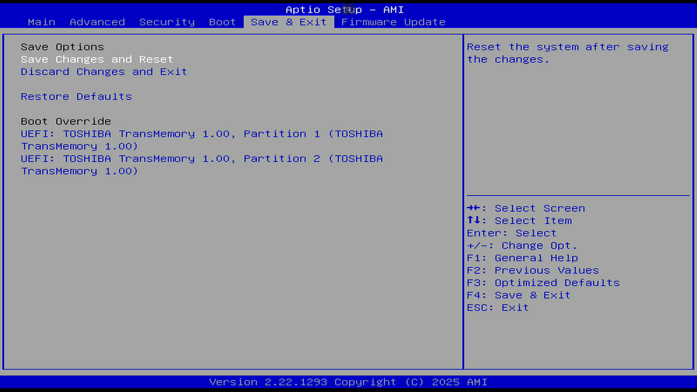Click Restore Defaults option
Viewport: 697px width, 392px height.
[x=76, y=97]
